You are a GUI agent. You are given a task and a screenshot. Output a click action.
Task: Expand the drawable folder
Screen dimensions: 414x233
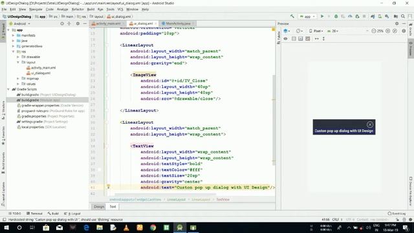click(18, 57)
